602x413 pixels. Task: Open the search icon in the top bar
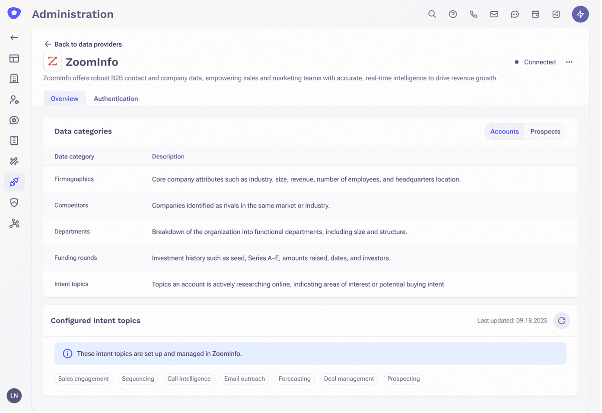pos(432,14)
